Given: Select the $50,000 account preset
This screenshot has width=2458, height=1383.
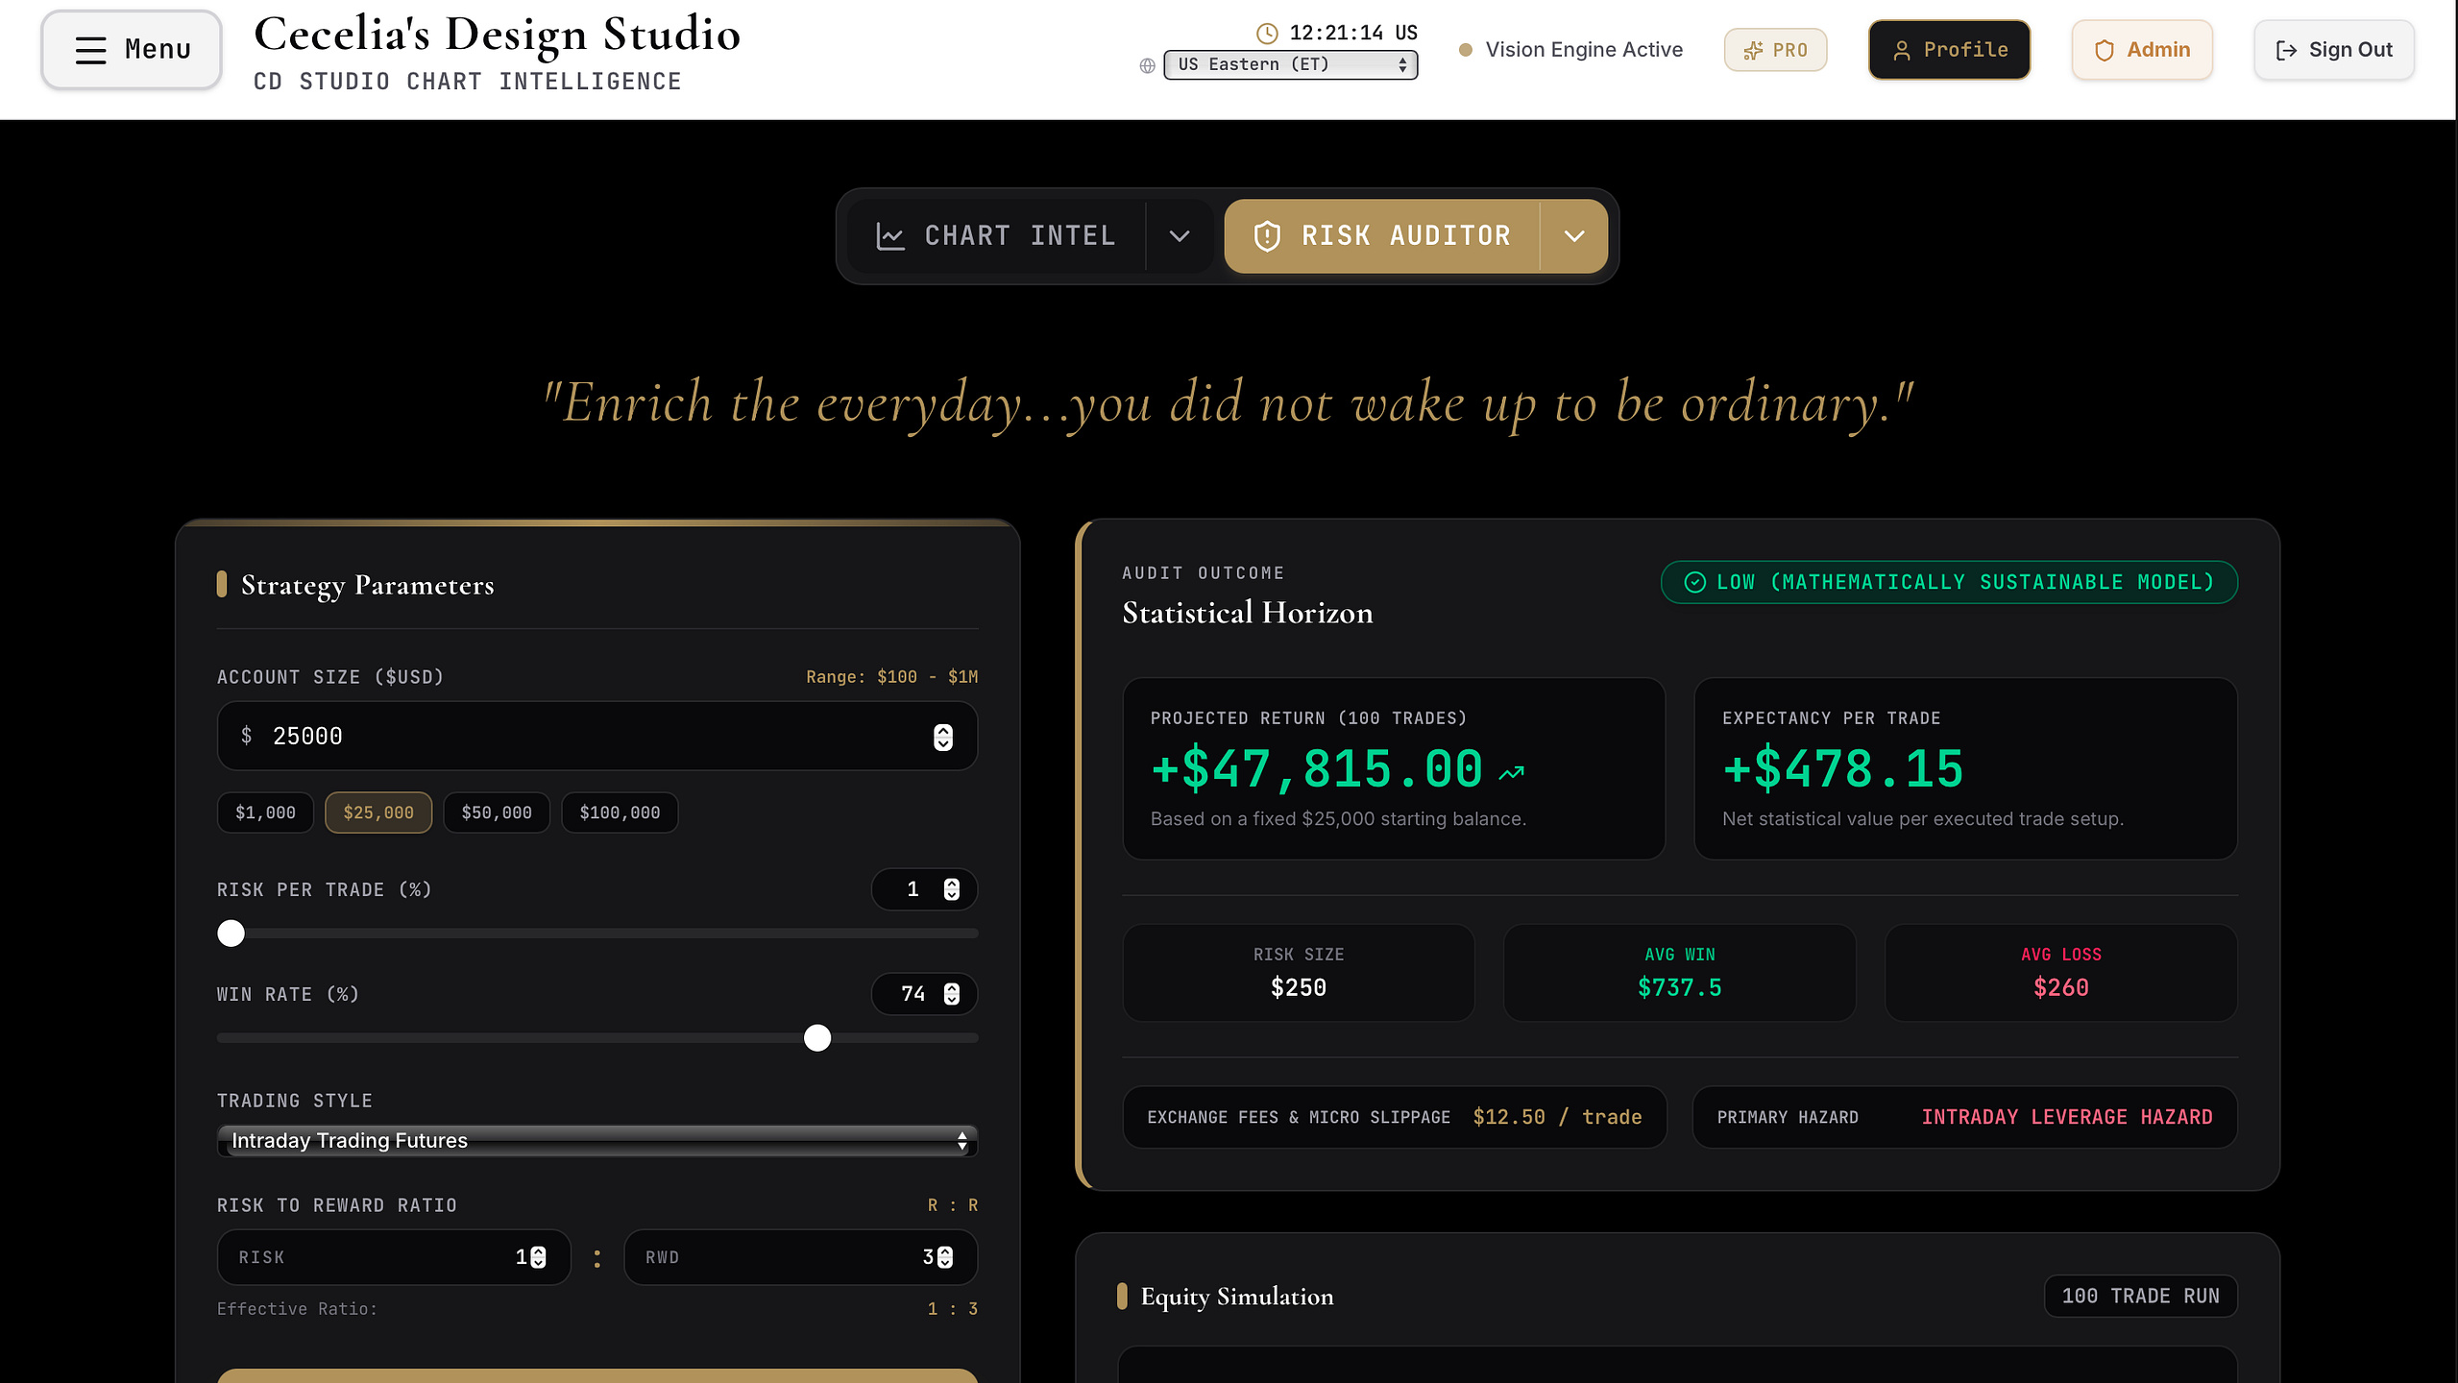Looking at the screenshot, I should coord(497,813).
